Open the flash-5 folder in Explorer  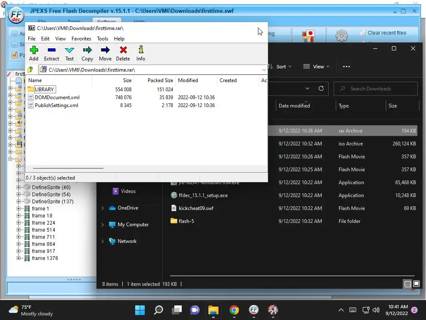tap(182, 221)
